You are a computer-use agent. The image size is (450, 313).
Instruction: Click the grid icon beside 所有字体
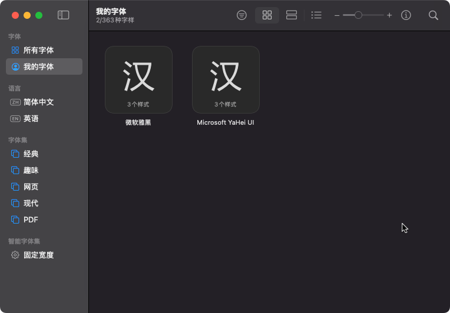[x=15, y=50]
